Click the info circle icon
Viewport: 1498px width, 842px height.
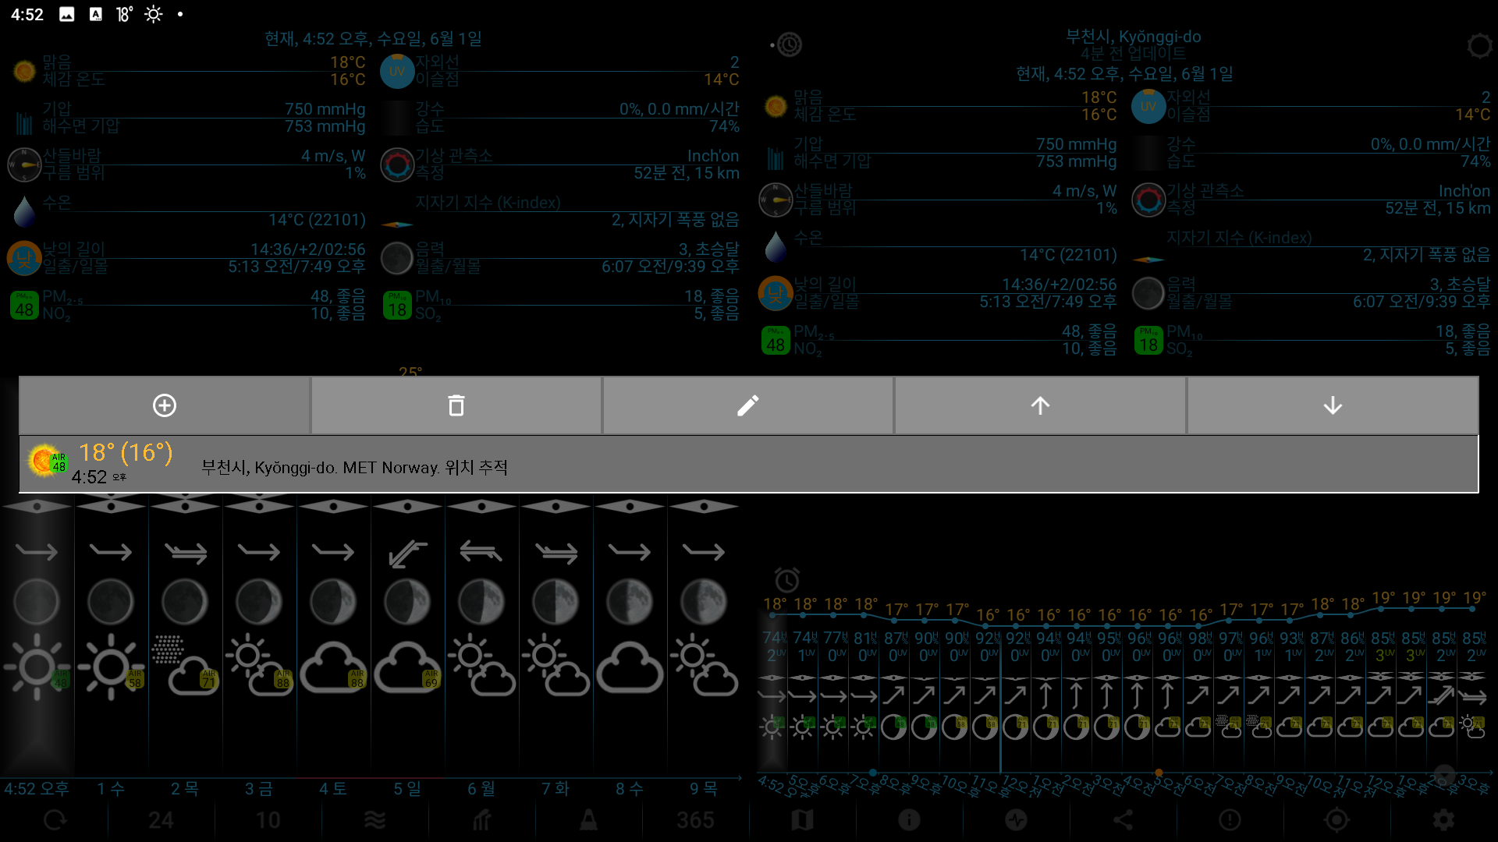tap(909, 820)
